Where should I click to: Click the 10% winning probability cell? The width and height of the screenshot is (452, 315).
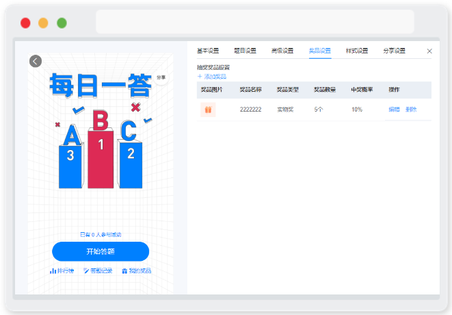coord(357,110)
